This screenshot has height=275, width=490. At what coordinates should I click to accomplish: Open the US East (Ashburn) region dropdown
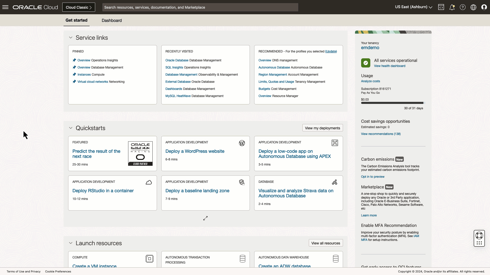pyautogui.click(x=413, y=7)
